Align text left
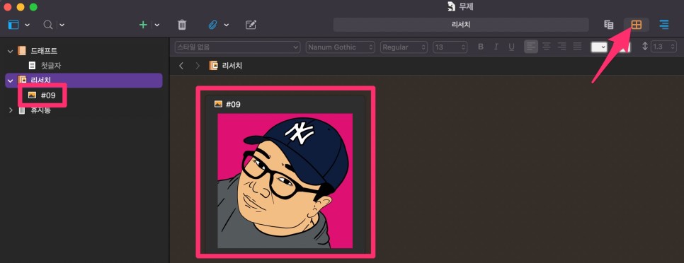 pyautogui.click(x=531, y=47)
